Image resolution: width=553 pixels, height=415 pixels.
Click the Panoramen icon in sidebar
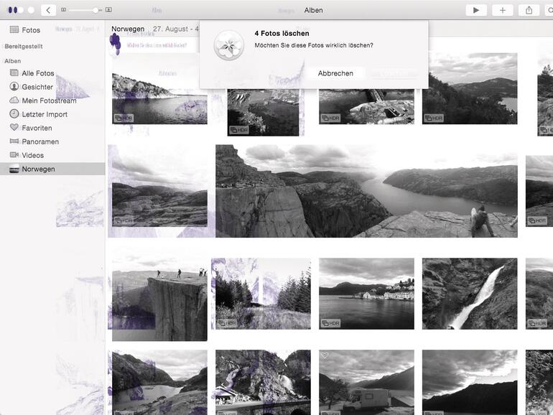coord(14,141)
